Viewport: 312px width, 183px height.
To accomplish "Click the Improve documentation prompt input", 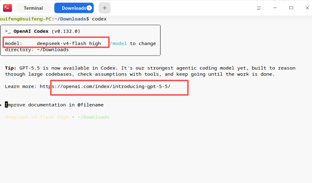I will [x=54, y=105].
